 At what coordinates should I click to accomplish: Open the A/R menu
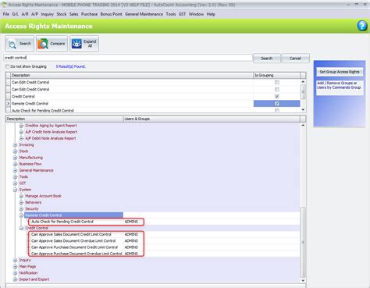[x=25, y=14]
